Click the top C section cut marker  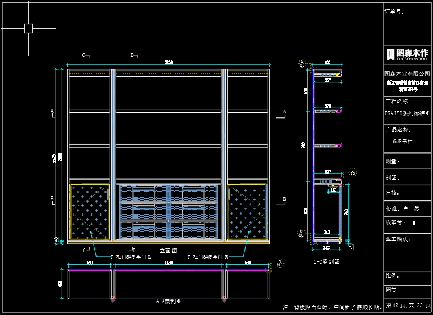click(86, 56)
